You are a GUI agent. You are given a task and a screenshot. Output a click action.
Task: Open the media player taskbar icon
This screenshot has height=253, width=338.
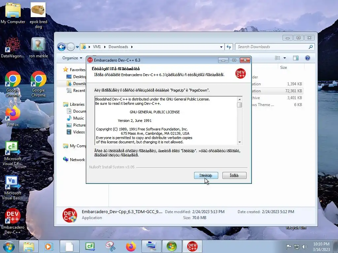49,246
